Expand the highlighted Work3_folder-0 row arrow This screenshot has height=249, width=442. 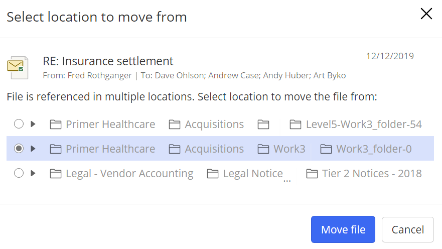33,149
